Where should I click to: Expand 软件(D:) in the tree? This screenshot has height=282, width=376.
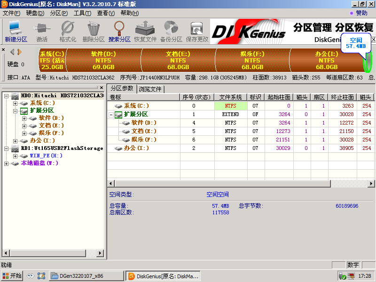(x=24, y=118)
